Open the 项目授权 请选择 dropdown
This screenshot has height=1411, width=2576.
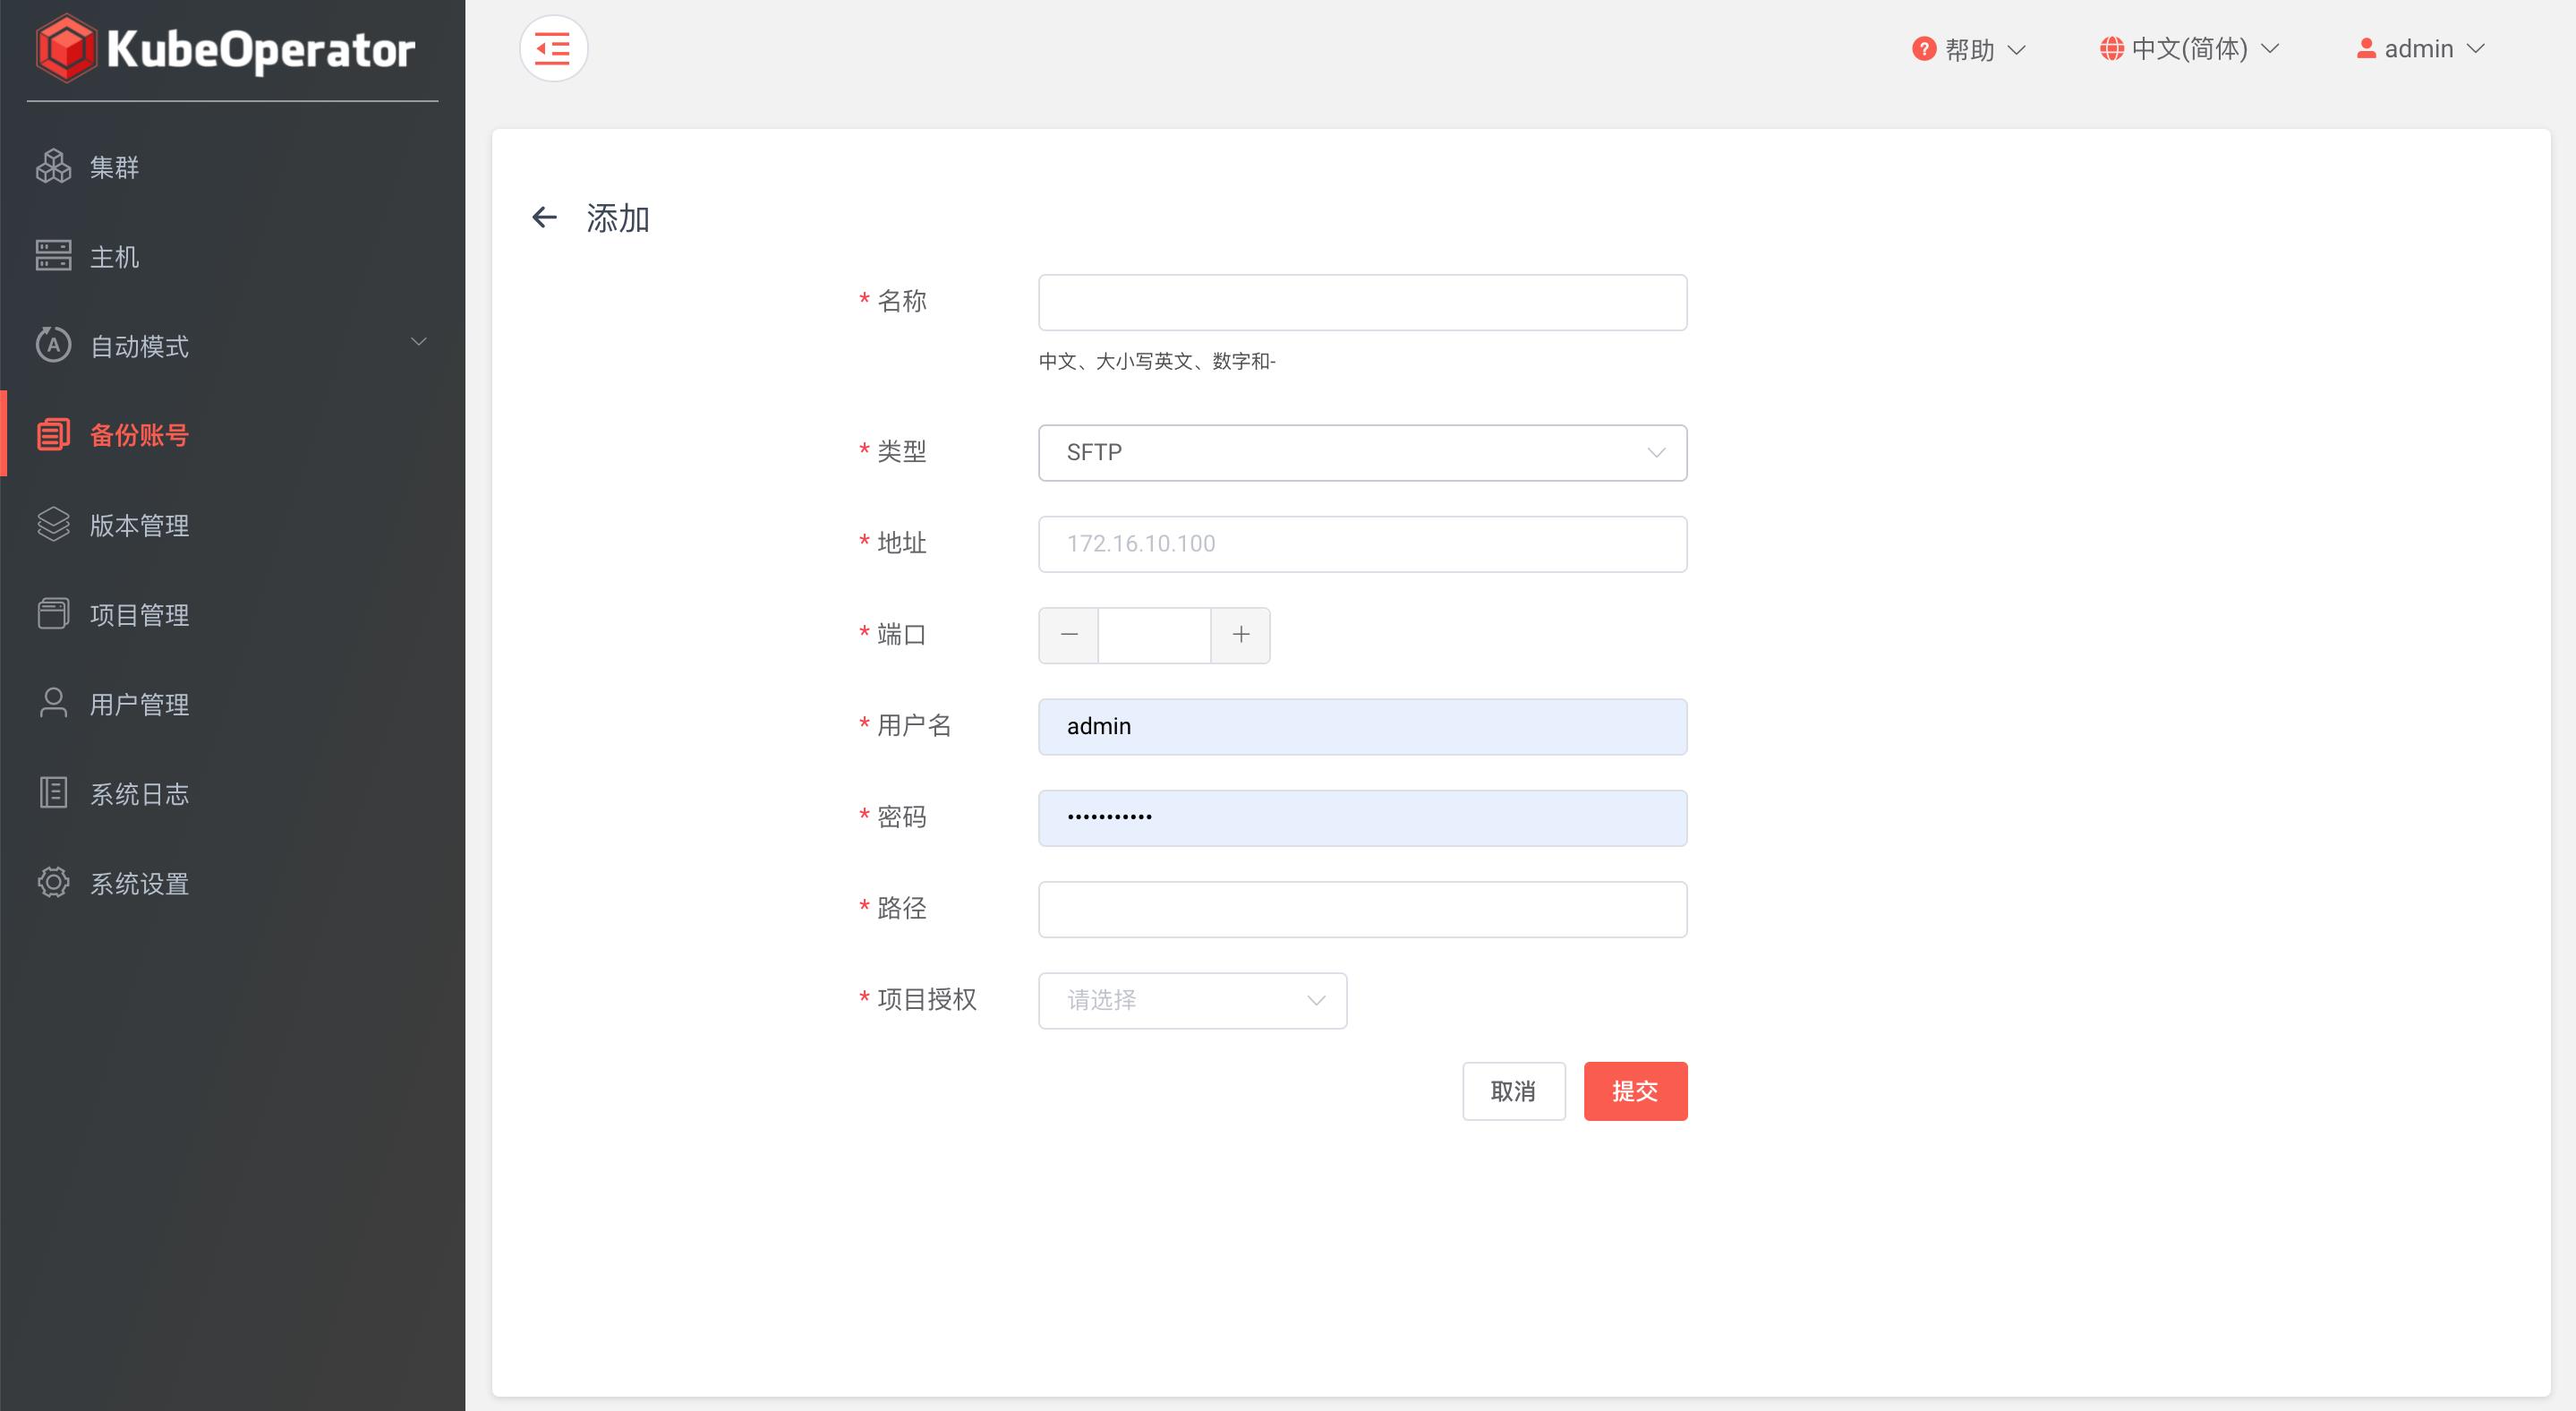click(x=1192, y=1001)
